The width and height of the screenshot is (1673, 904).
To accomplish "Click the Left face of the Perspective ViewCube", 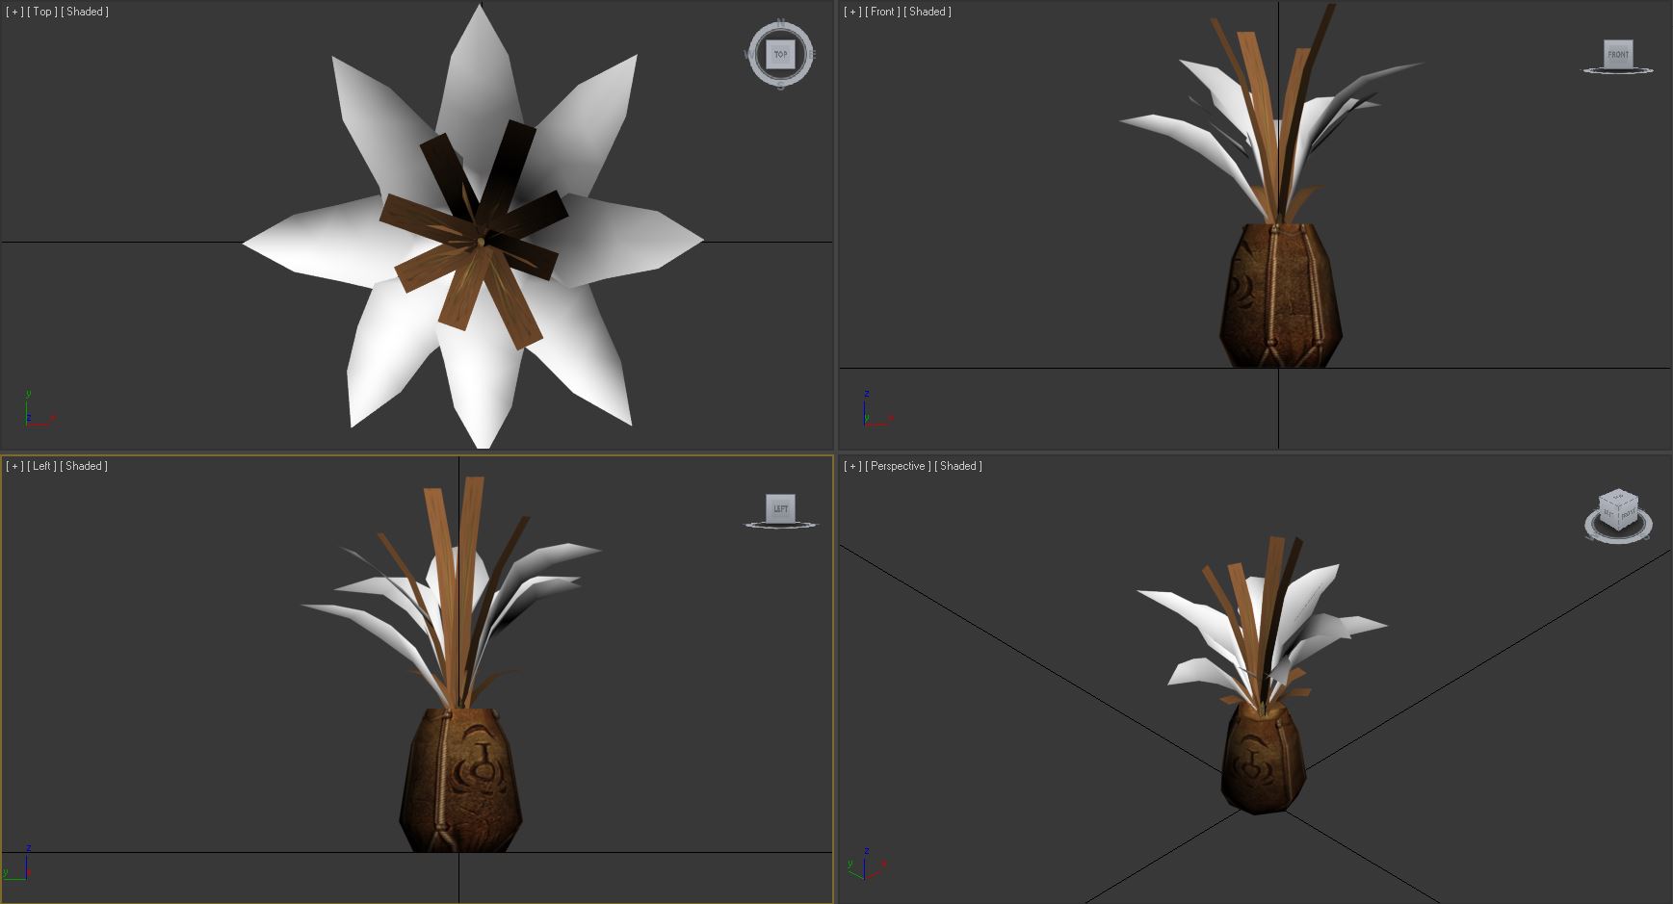I will pyautogui.click(x=1608, y=513).
